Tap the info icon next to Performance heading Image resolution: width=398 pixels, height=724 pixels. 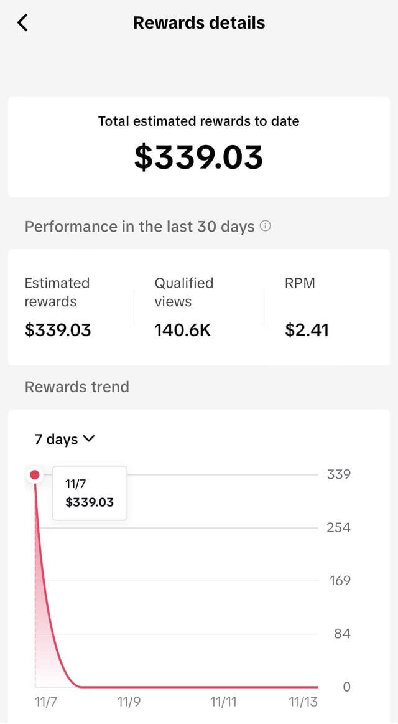pos(266,227)
